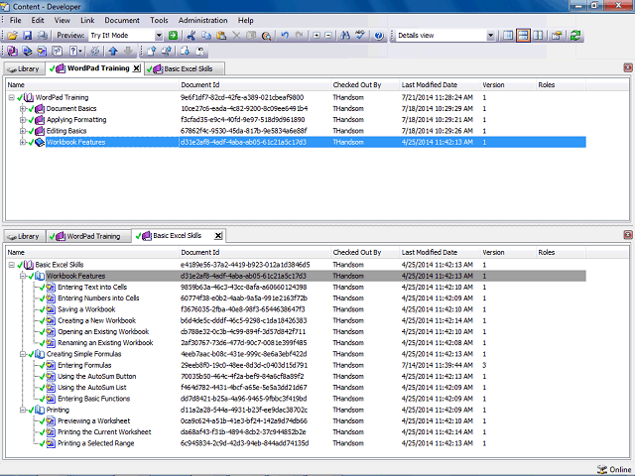Open the Document menu

[x=122, y=20]
